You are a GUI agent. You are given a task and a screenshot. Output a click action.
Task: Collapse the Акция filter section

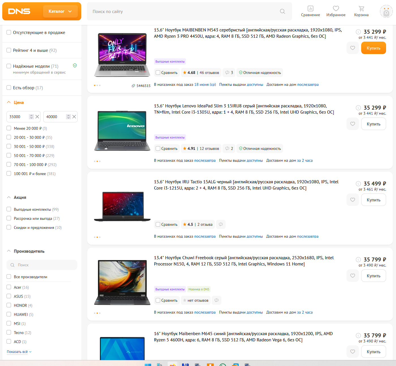click(9, 197)
